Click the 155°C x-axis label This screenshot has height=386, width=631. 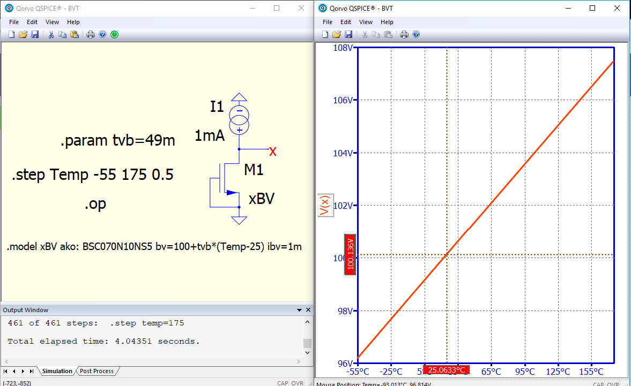coord(591,372)
